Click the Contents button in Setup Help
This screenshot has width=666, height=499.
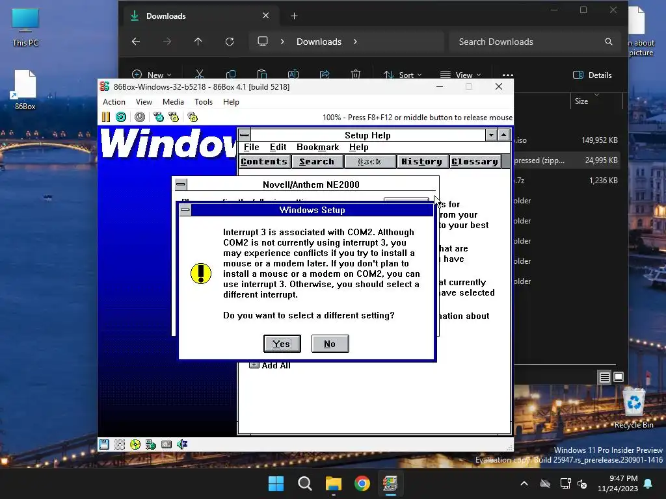click(264, 162)
